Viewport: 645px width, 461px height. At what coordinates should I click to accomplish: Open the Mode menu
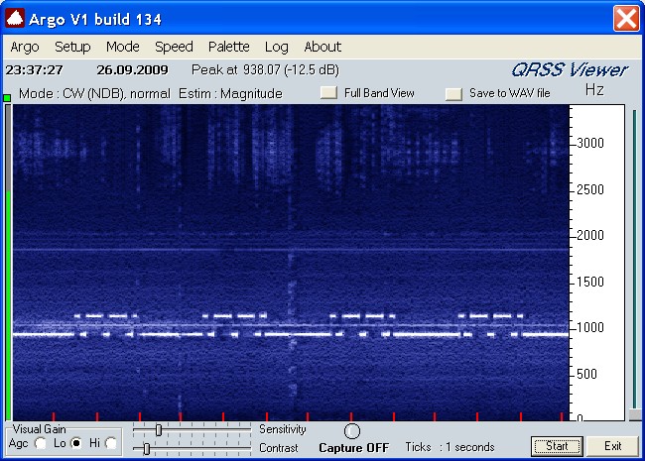pos(123,47)
